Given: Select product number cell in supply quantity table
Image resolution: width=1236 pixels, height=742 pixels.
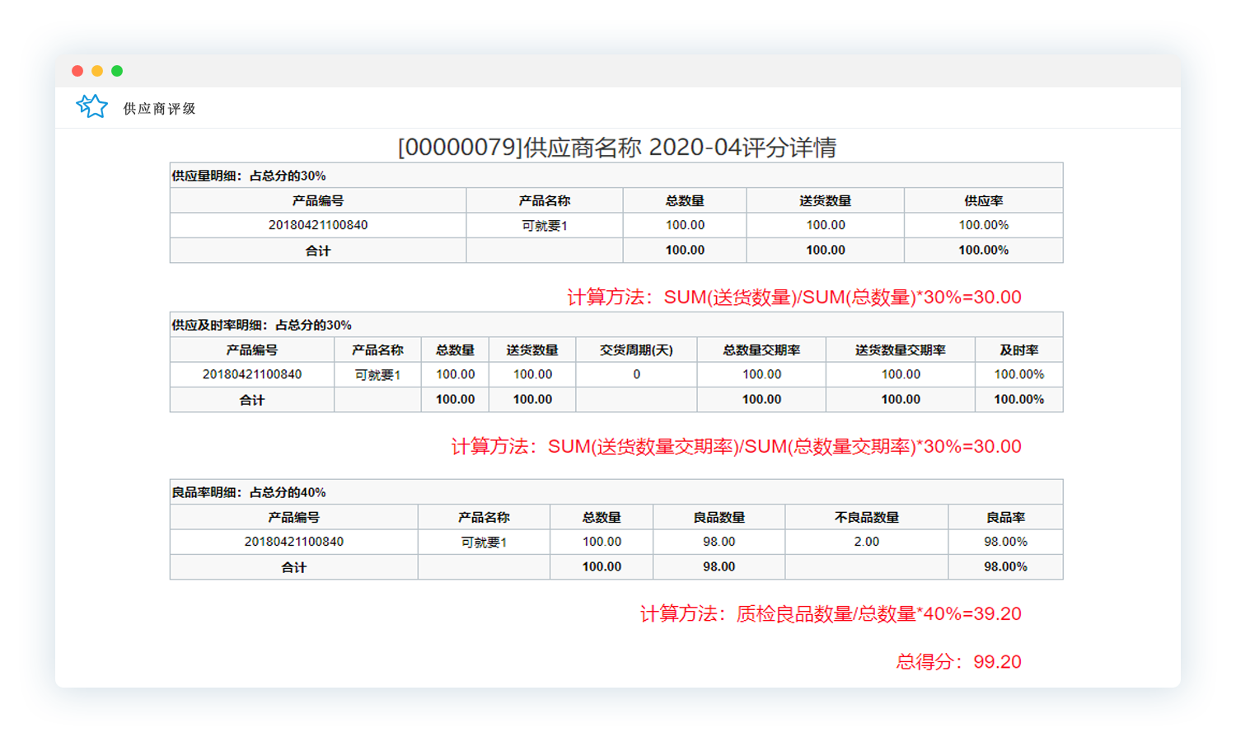Looking at the screenshot, I should coord(318,225).
